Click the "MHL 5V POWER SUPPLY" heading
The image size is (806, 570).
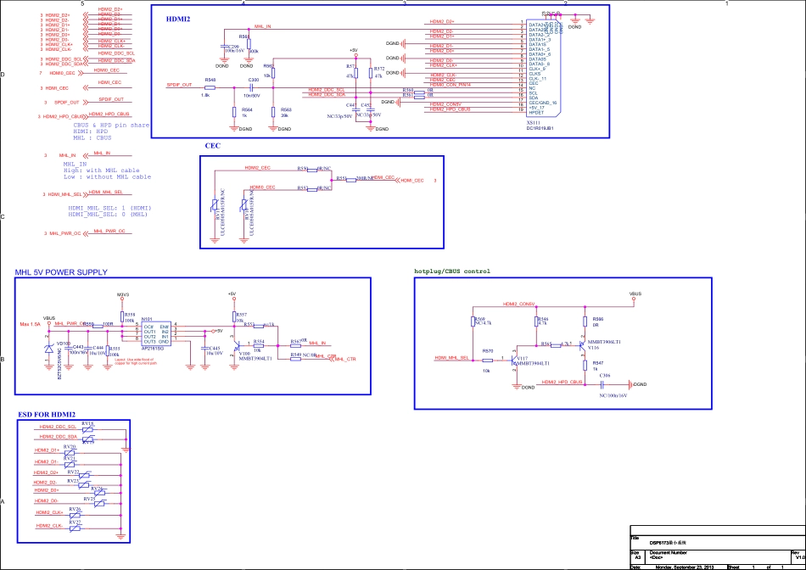click(x=61, y=272)
